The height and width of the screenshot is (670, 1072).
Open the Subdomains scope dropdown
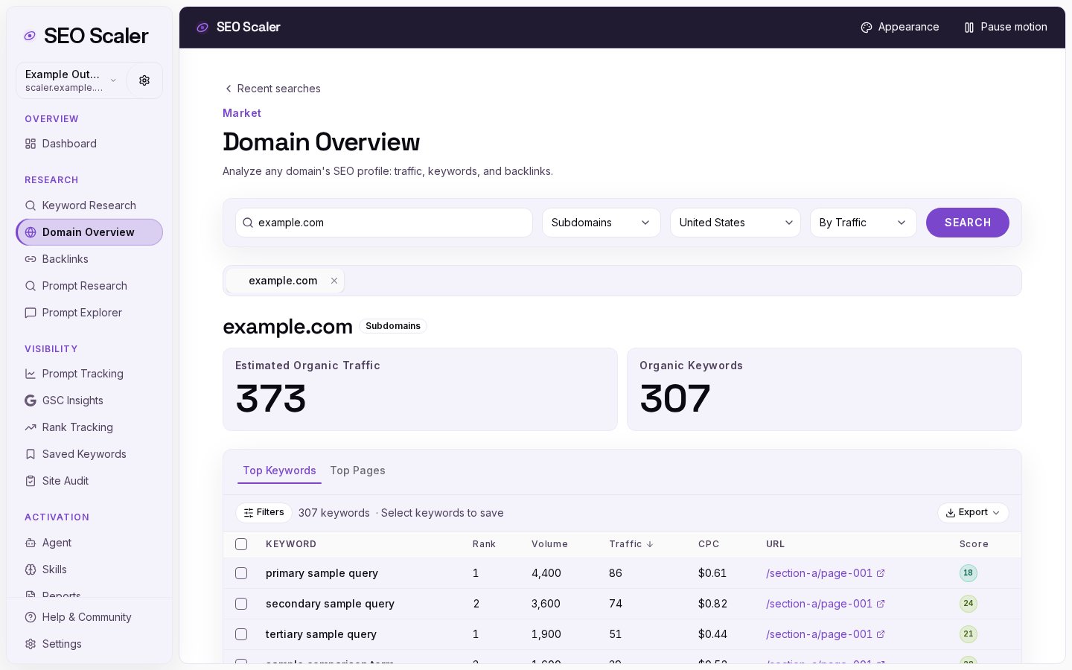pos(602,223)
